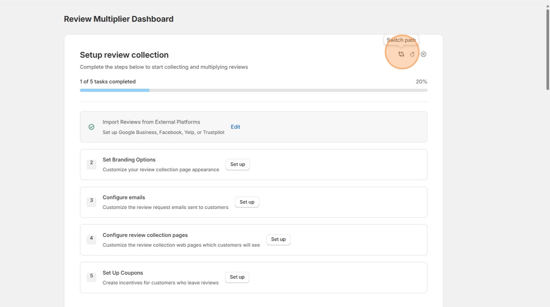The width and height of the screenshot is (550, 307).
Task: Click the page vertical scrollbar thumb
Action: click(547, 49)
